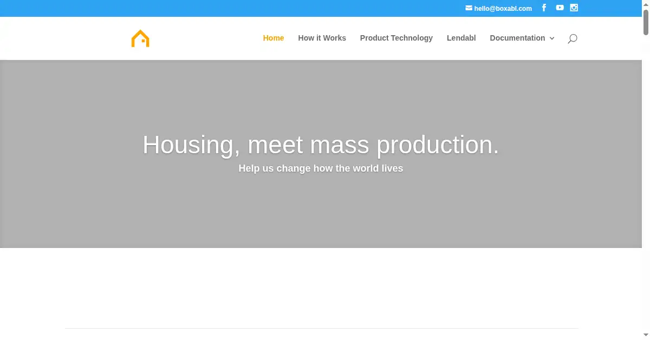This screenshot has height=340, width=650.
Task: Click the vertical scrollbar thumb
Action: pyautogui.click(x=646, y=22)
